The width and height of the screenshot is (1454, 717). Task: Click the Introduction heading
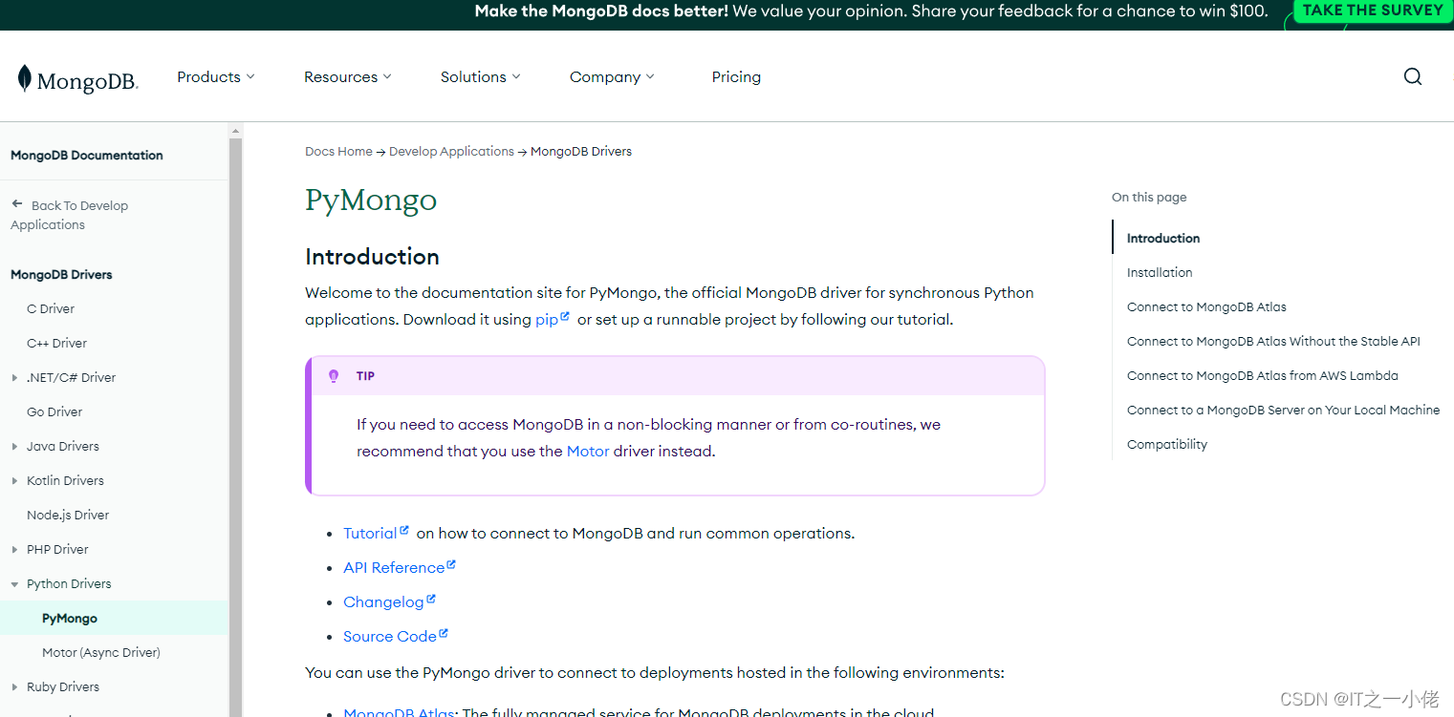coord(372,256)
